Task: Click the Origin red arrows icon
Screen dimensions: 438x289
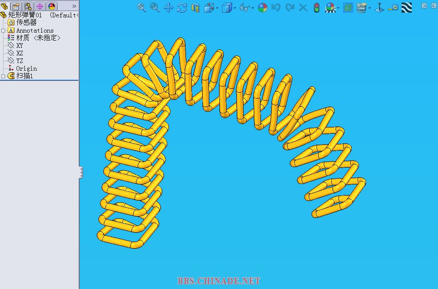Action: point(11,68)
